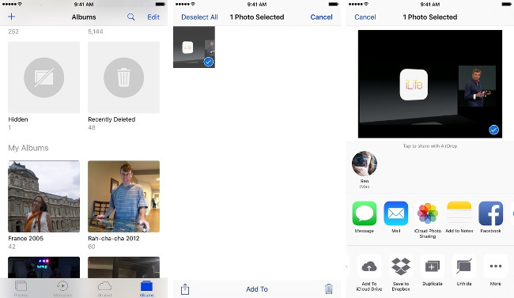Open the Recently Deleted album

123,77
